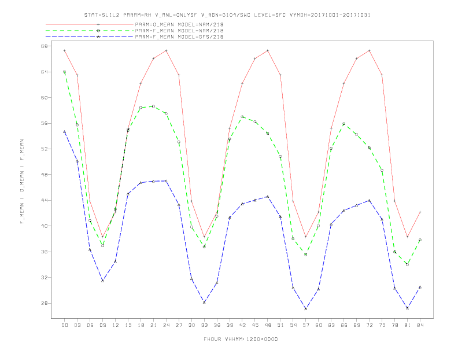Click x-axis forecast hour label 39
Screen dimensions: 458x354
click(230, 325)
